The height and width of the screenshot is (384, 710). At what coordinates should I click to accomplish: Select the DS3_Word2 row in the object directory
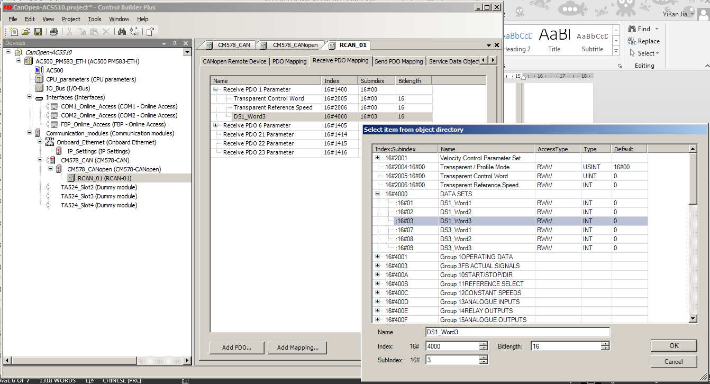coord(455,239)
